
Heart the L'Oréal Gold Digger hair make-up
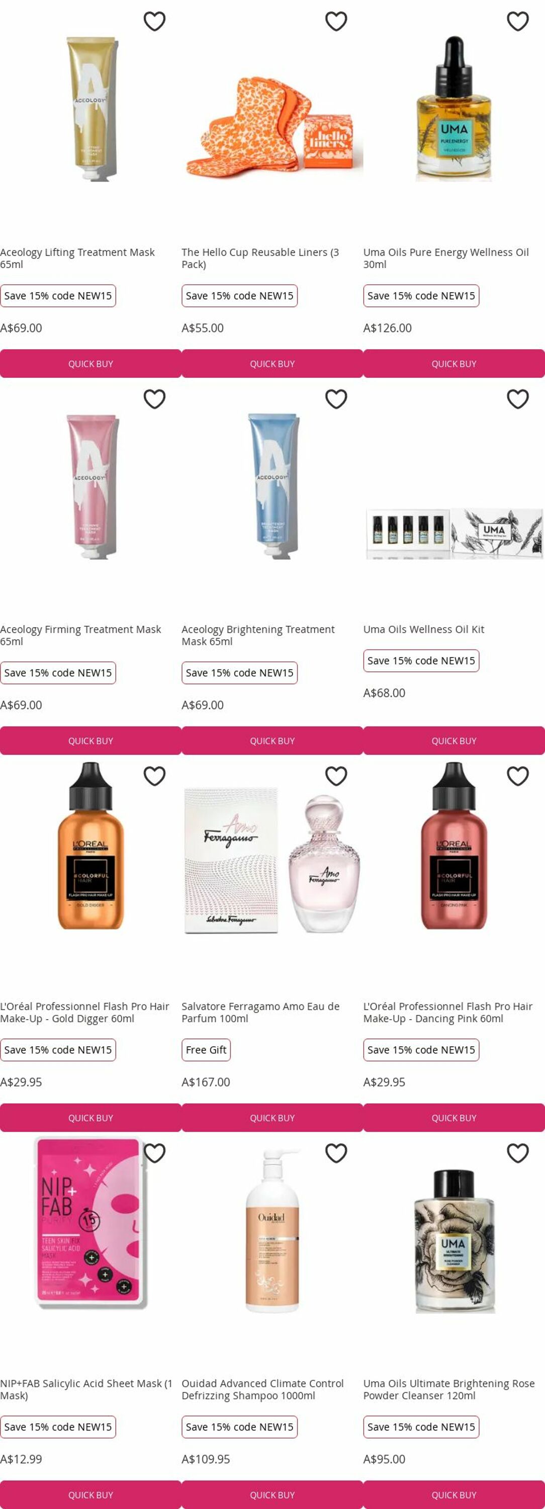tap(154, 776)
